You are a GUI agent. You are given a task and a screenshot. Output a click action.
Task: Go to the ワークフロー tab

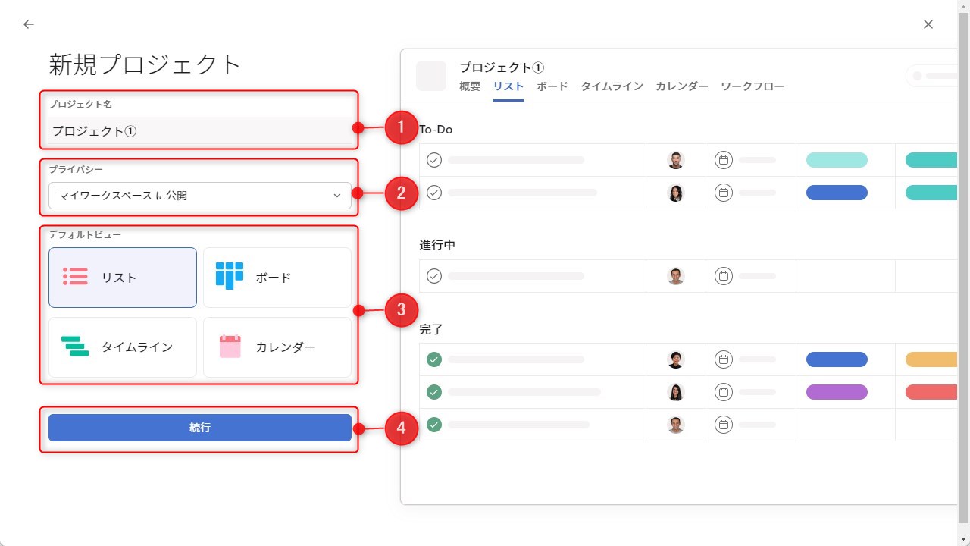(752, 86)
